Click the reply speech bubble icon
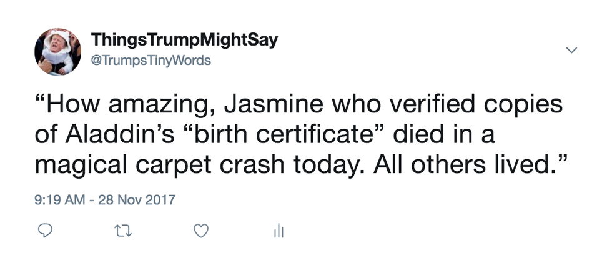Screen dimensions: 612x263 click(44, 231)
